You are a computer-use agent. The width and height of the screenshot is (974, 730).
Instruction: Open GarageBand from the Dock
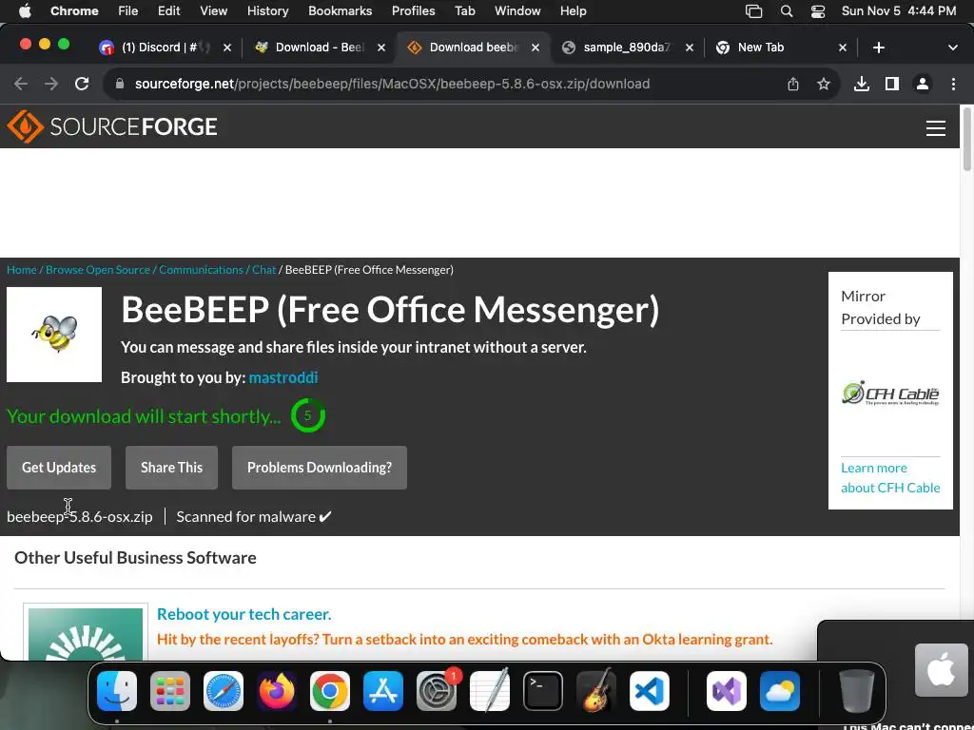pos(596,691)
